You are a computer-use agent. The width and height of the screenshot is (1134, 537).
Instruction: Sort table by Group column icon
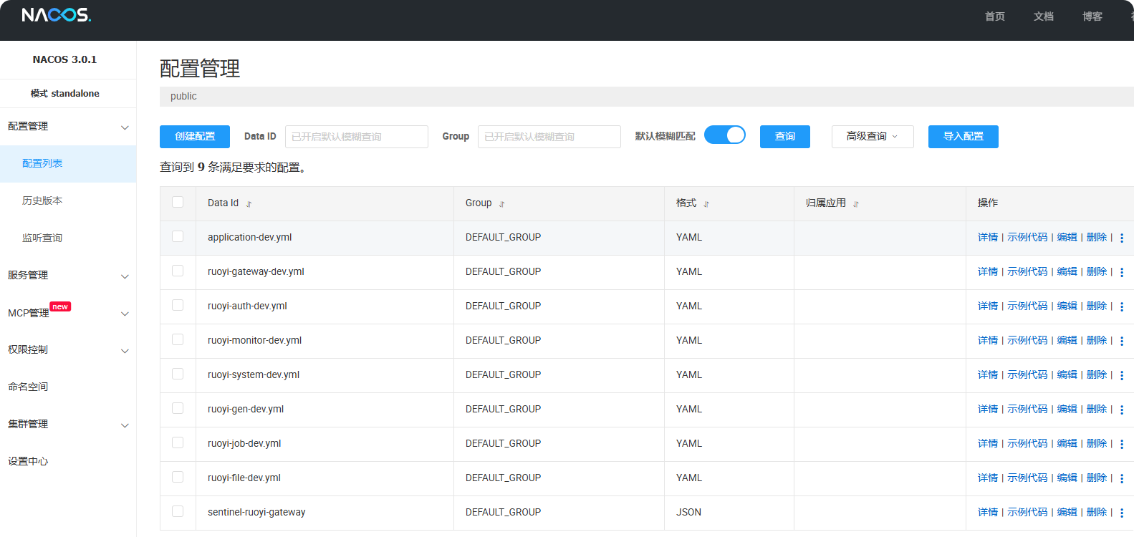click(501, 204)
